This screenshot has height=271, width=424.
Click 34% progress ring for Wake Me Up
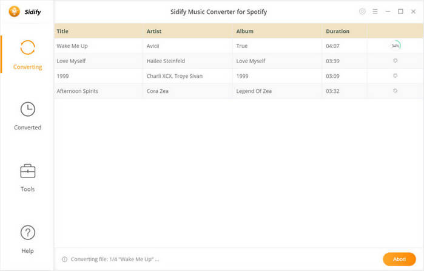tap(395, 46)
